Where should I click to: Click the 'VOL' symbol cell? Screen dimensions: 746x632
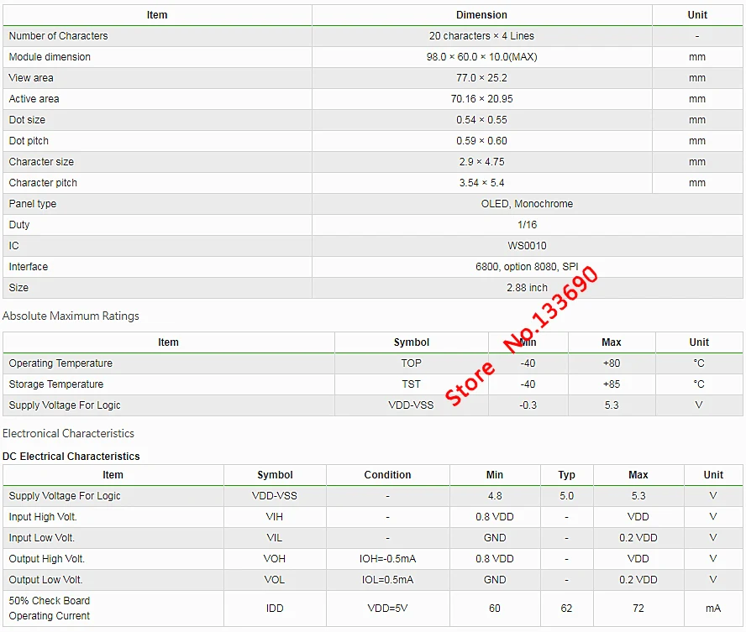(275, 579)
